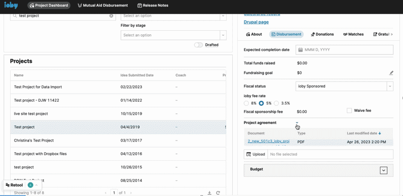Select live site test project row
This screenshot has width=403, height=196.
[118, 114]
